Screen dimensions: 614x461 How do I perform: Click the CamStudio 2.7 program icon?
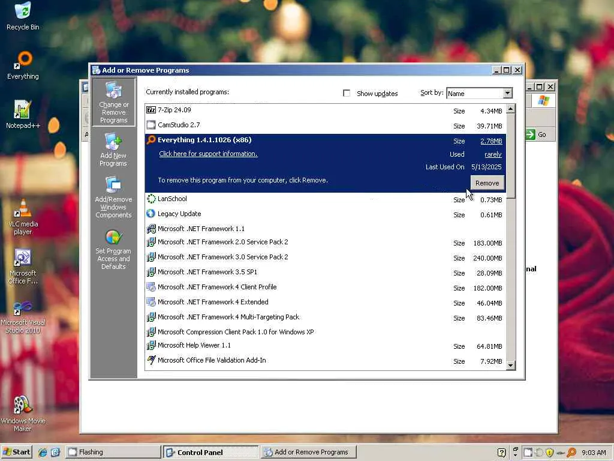(151, 125)
